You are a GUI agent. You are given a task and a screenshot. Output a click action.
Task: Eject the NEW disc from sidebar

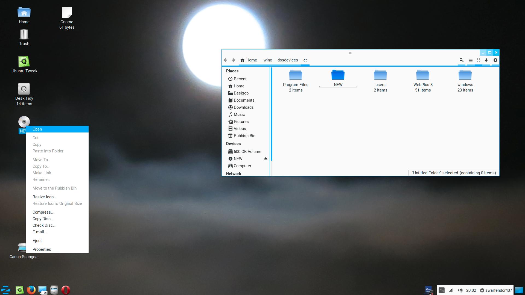point(266,159)
